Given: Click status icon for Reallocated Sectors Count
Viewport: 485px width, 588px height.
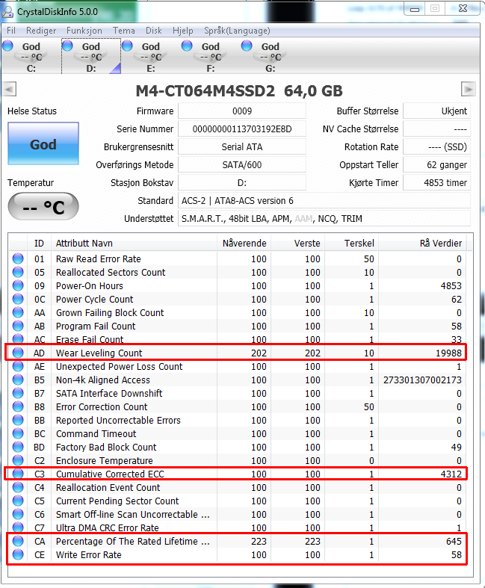Looking at the screenshot, I should (18, 272).
